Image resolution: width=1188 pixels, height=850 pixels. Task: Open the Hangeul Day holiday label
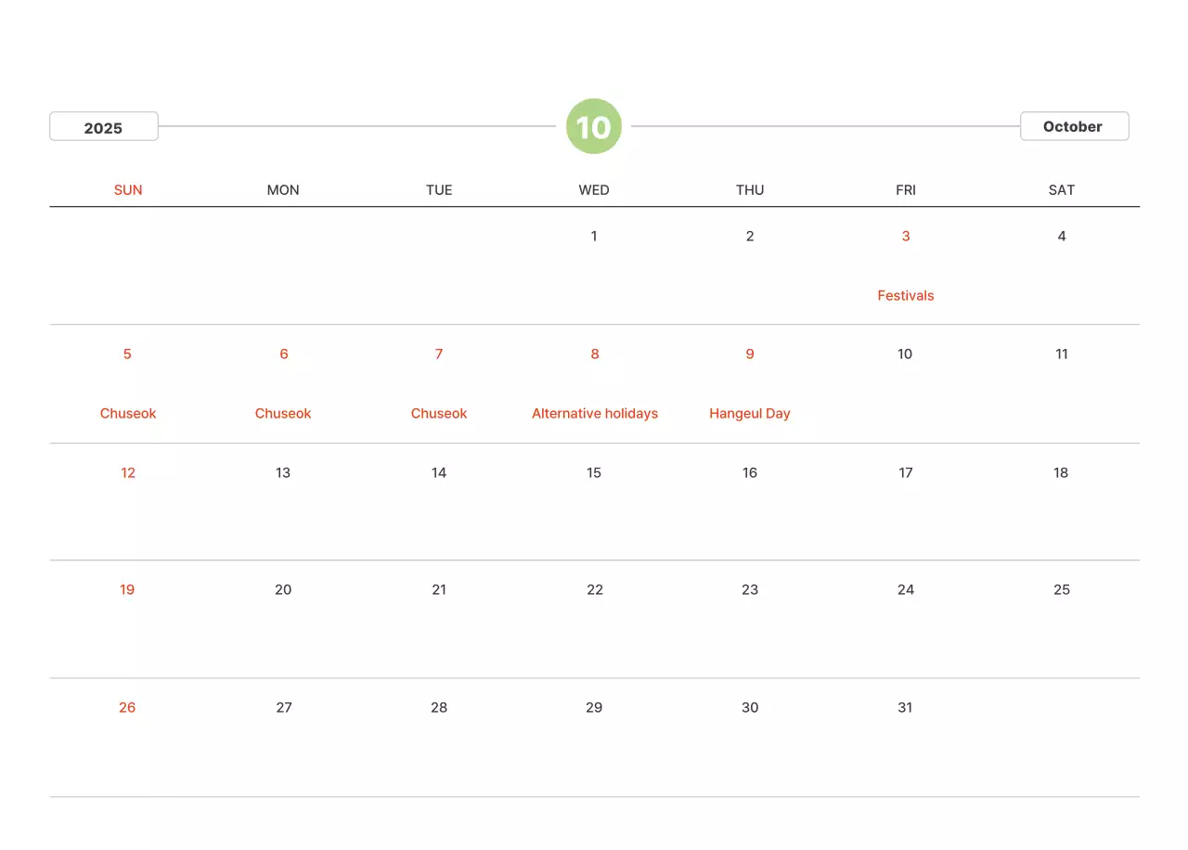[x=749, y=414]
